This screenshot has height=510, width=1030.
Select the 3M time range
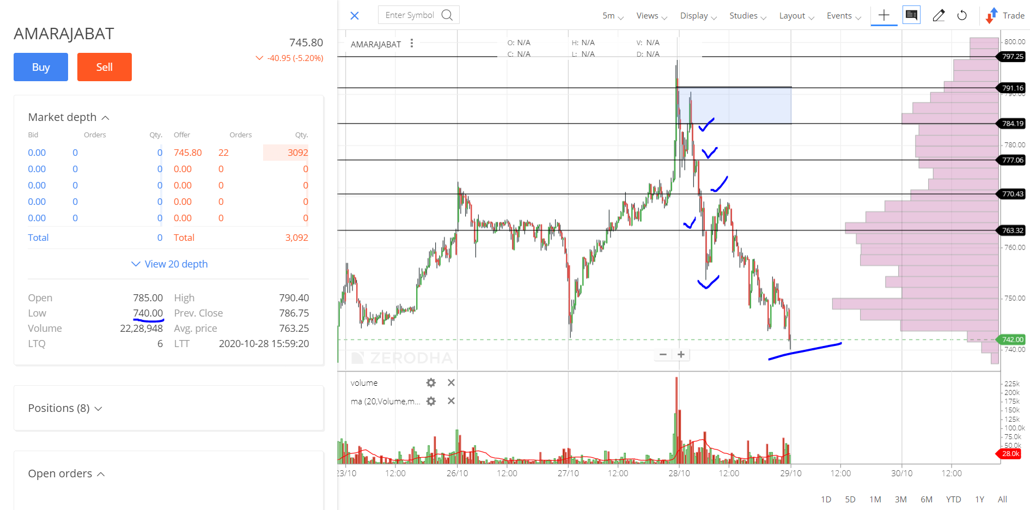point(901,499)
